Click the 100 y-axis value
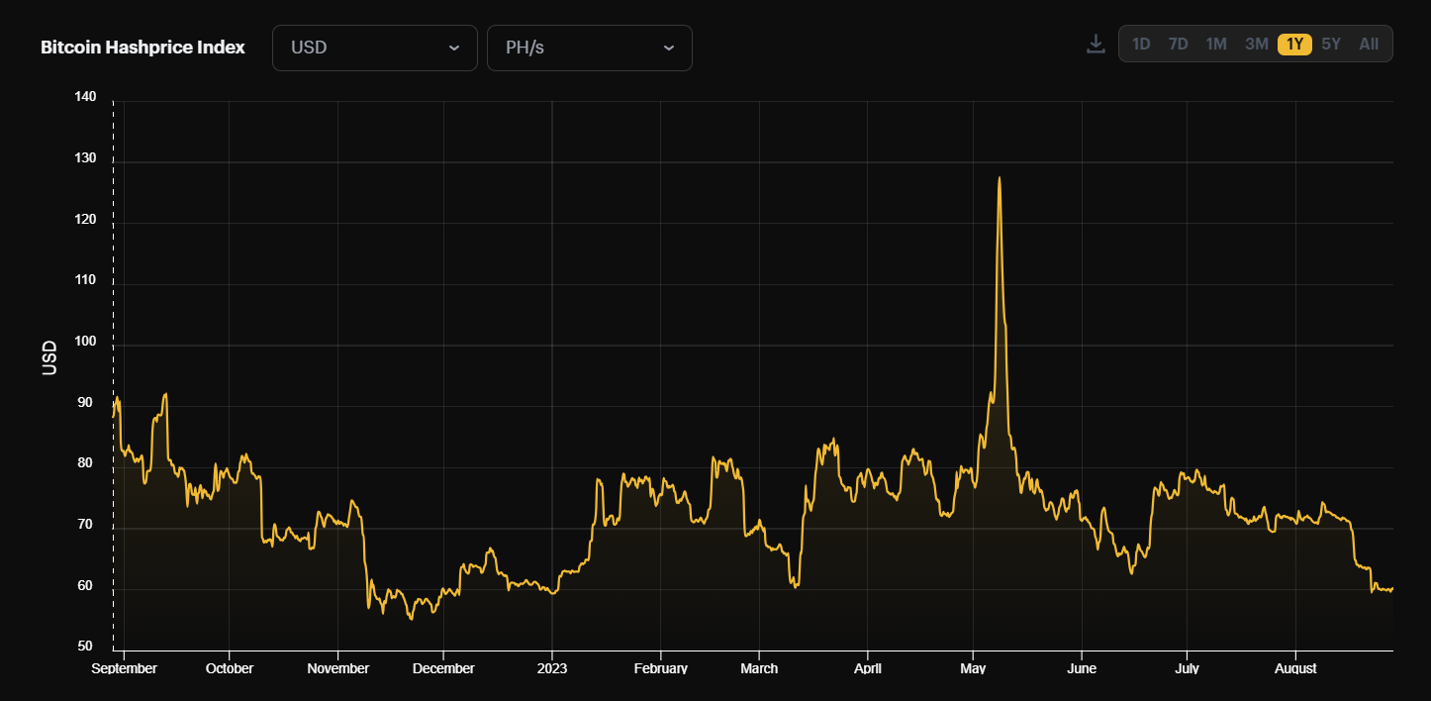 (85, 342)
